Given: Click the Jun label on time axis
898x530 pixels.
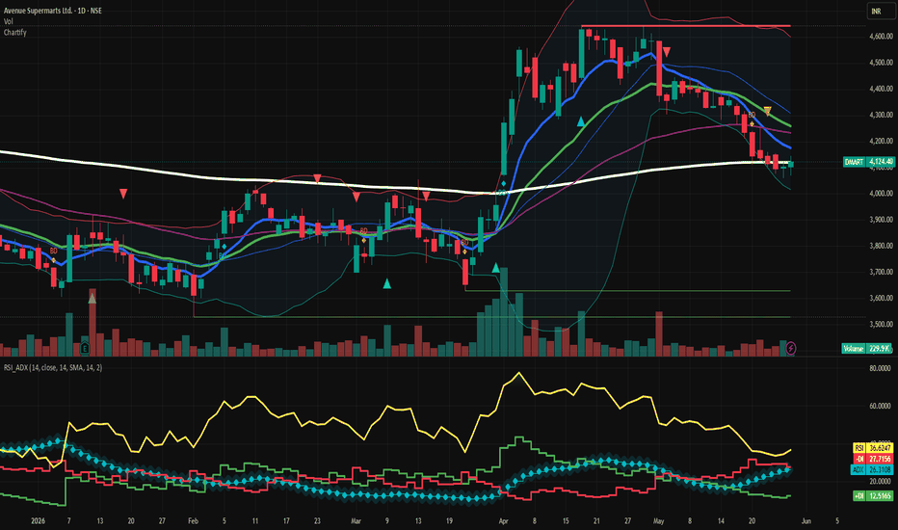Looking at the screenshot, I should 806,520.
